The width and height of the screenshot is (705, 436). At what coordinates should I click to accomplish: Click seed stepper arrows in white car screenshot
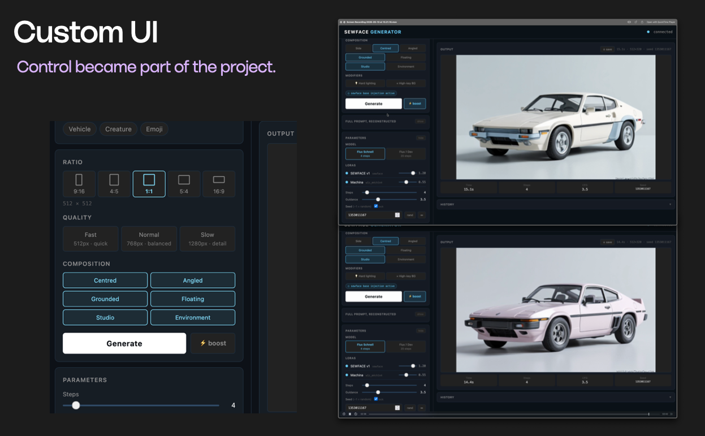(397, 215)
